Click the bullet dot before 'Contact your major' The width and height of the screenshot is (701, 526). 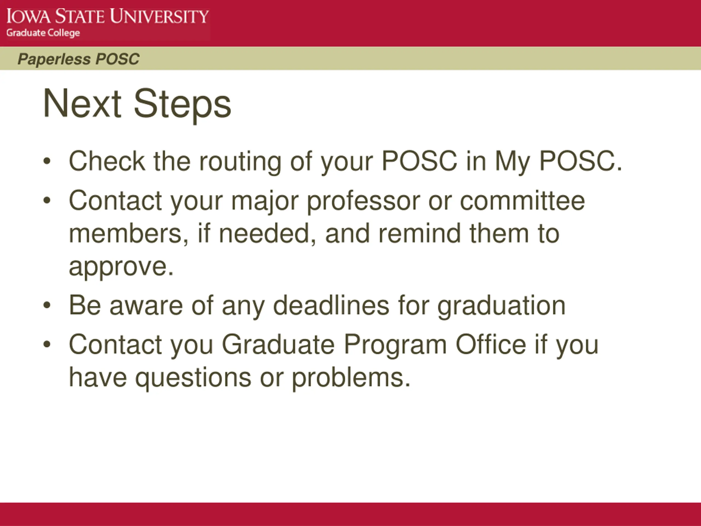tap(47, 200)
